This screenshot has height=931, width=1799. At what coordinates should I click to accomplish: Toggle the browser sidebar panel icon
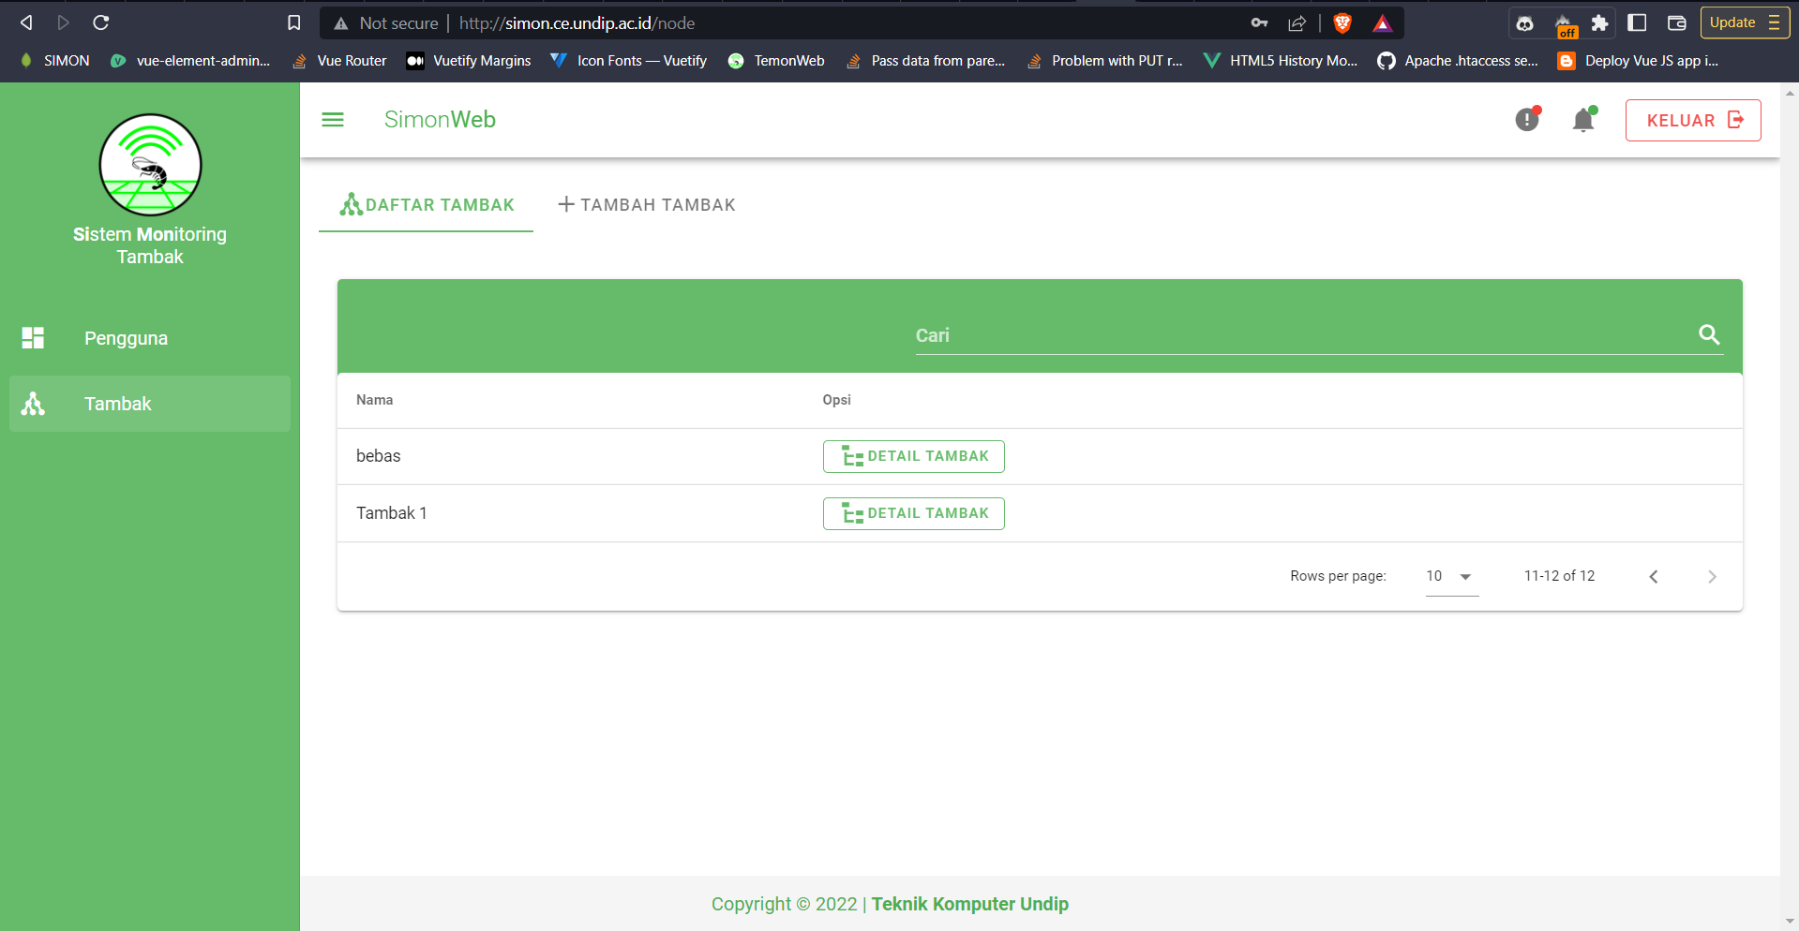1637,23
